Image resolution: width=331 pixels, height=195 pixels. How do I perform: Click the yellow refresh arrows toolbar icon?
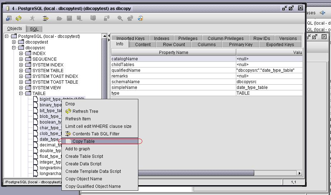pyautogui.click(x=19, y=18)
